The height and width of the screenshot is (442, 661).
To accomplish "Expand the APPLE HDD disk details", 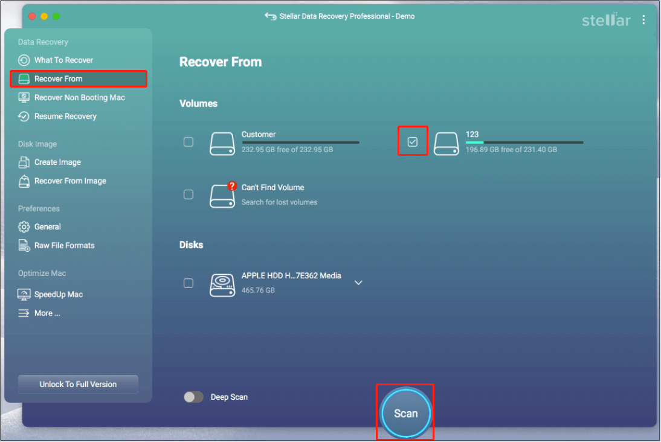I will (x=358, y=283).
